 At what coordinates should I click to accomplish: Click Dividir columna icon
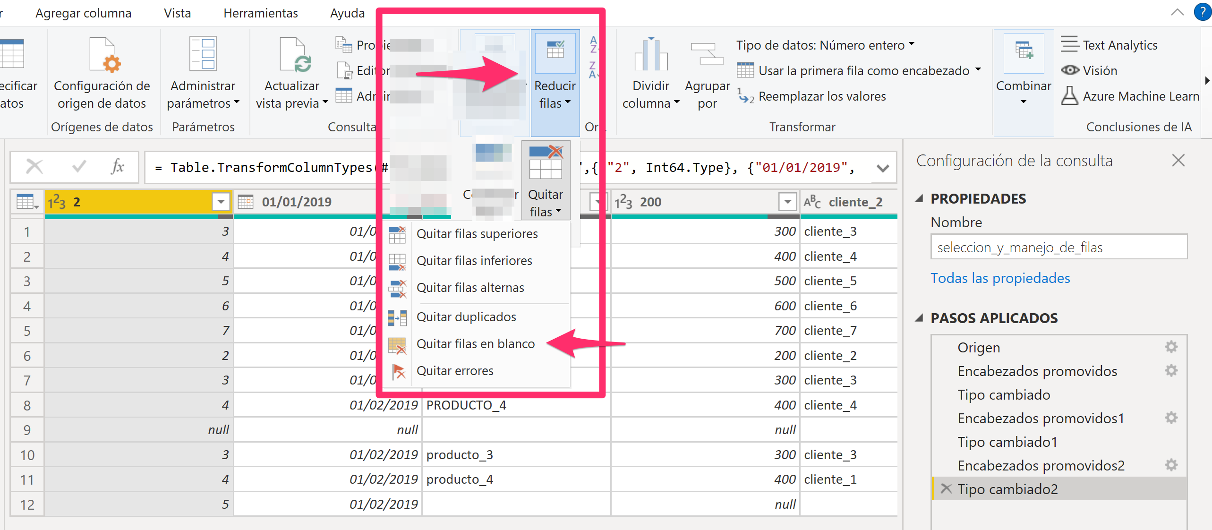point(651,53)
